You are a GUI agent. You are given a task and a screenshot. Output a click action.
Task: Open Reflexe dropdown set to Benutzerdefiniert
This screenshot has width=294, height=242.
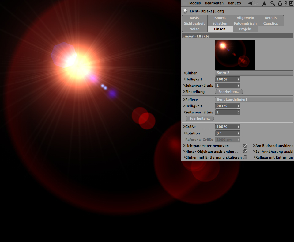[254, 100]
